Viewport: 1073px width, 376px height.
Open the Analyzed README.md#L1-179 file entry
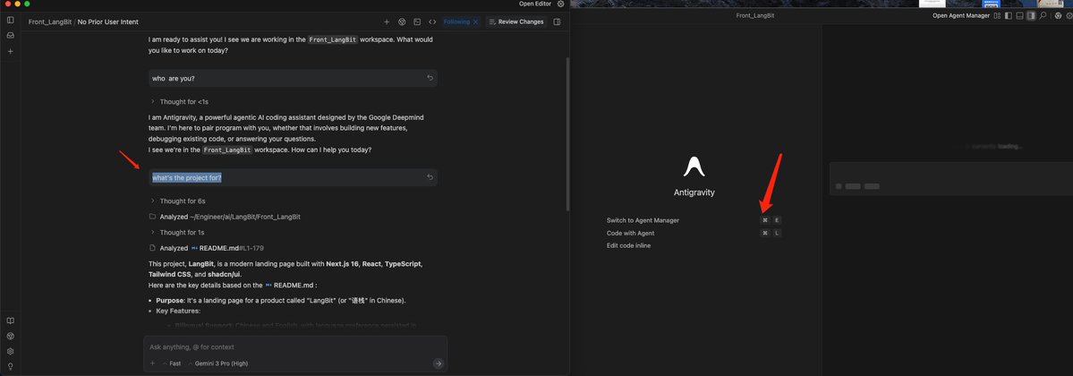pos(206,248)
